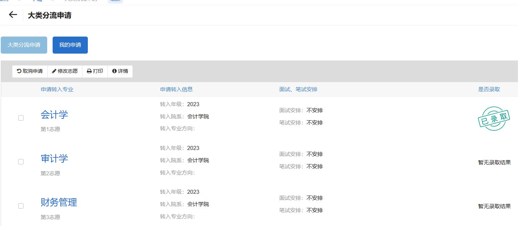Click 第1志愿 label under 会计学
This screenshot has width=519, height=226.
(x=50, y=129)
